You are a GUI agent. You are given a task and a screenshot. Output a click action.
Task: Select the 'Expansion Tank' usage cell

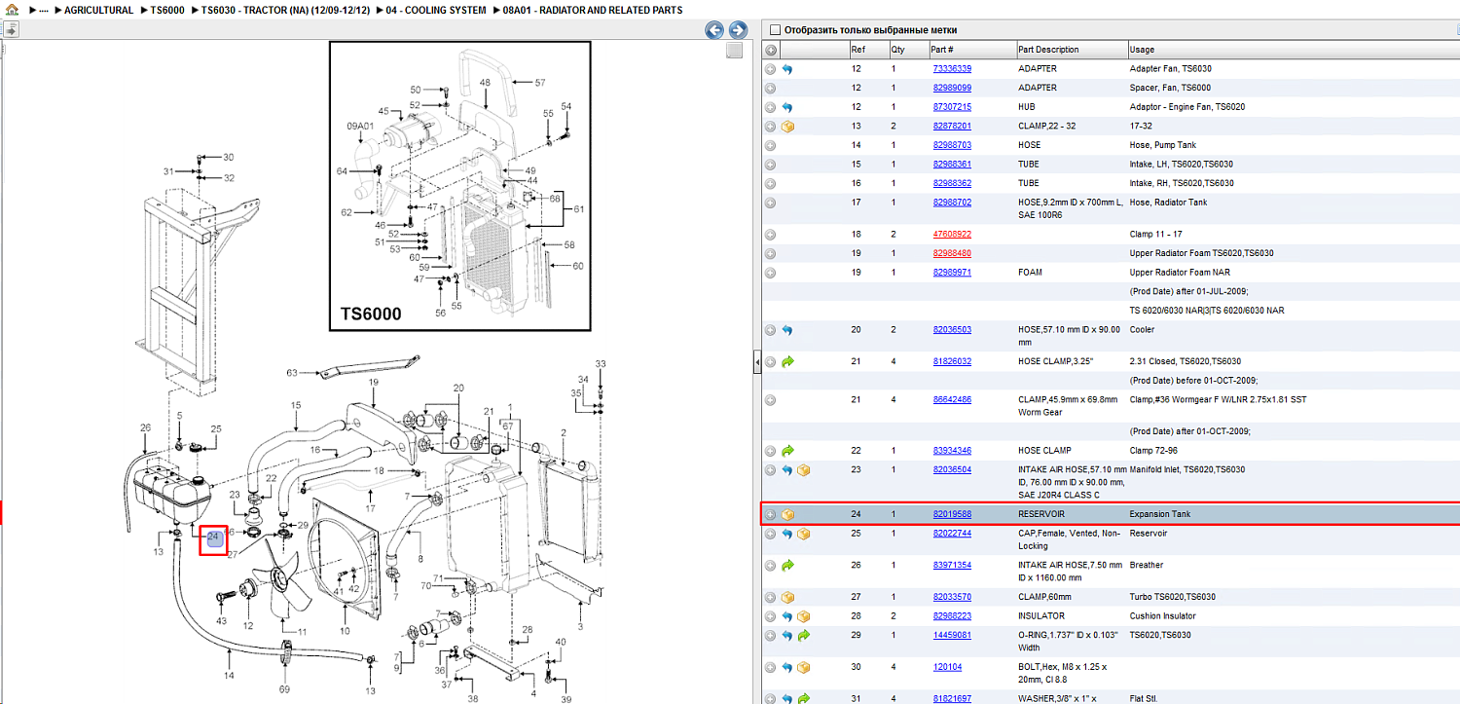click(x=1159, y=514)
